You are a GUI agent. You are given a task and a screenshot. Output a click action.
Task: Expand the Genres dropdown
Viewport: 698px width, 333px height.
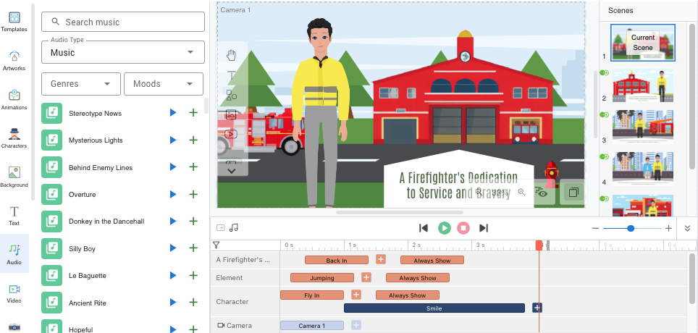[80, 84]
